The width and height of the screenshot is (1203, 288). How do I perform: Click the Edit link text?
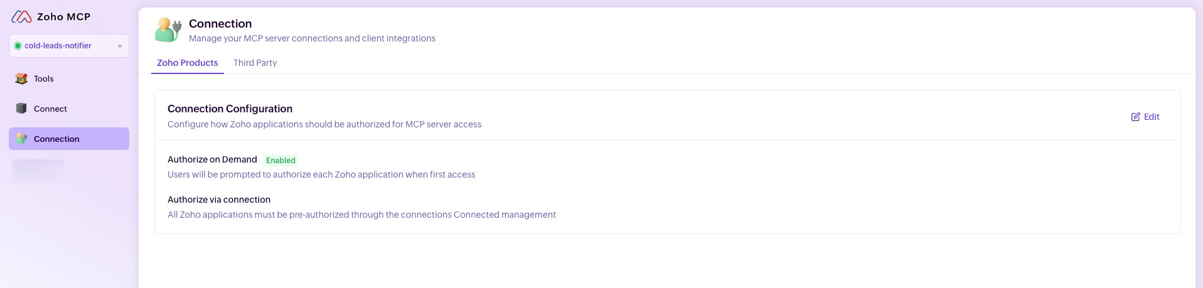(x=1152, y=117)
